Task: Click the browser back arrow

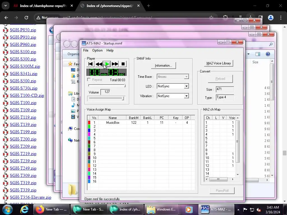Action: (x=6, y=18)
